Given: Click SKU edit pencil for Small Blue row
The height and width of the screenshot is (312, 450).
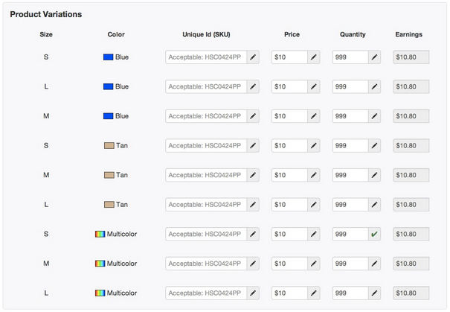Looking at the screenshot, I should click(x=253, y=57).
